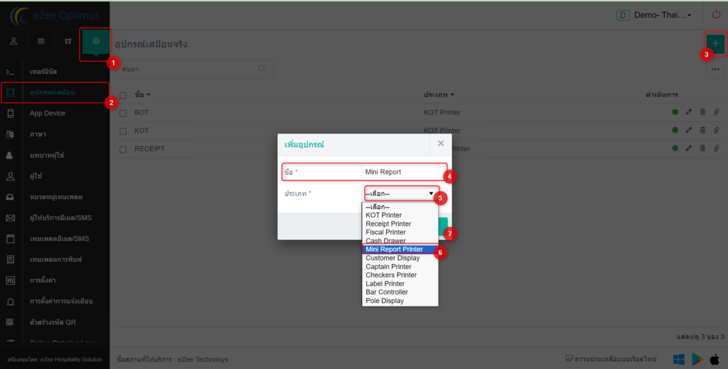This screenshot has width=728, height=369.
Task: Delete the KOT device with trash icon
Action: tap(702, 131)
